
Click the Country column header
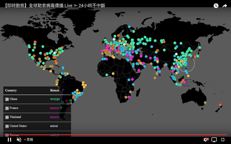click(x=11, y=90)
